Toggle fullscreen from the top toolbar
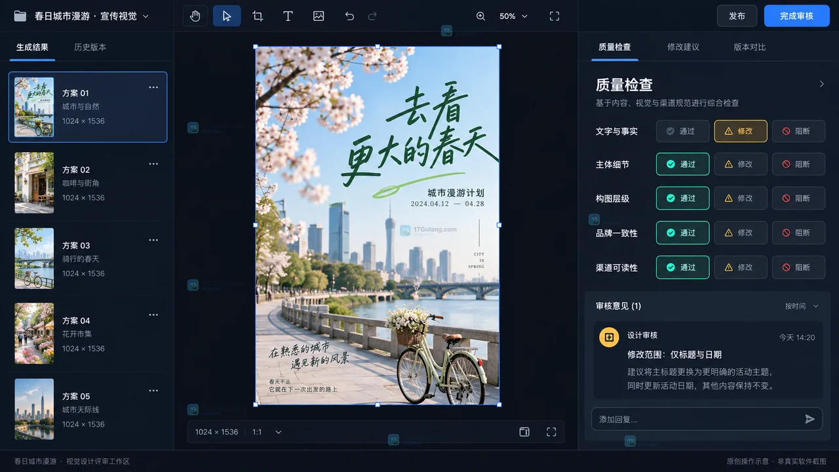Screen dimensions: 839x472 (x=555, y=16)
